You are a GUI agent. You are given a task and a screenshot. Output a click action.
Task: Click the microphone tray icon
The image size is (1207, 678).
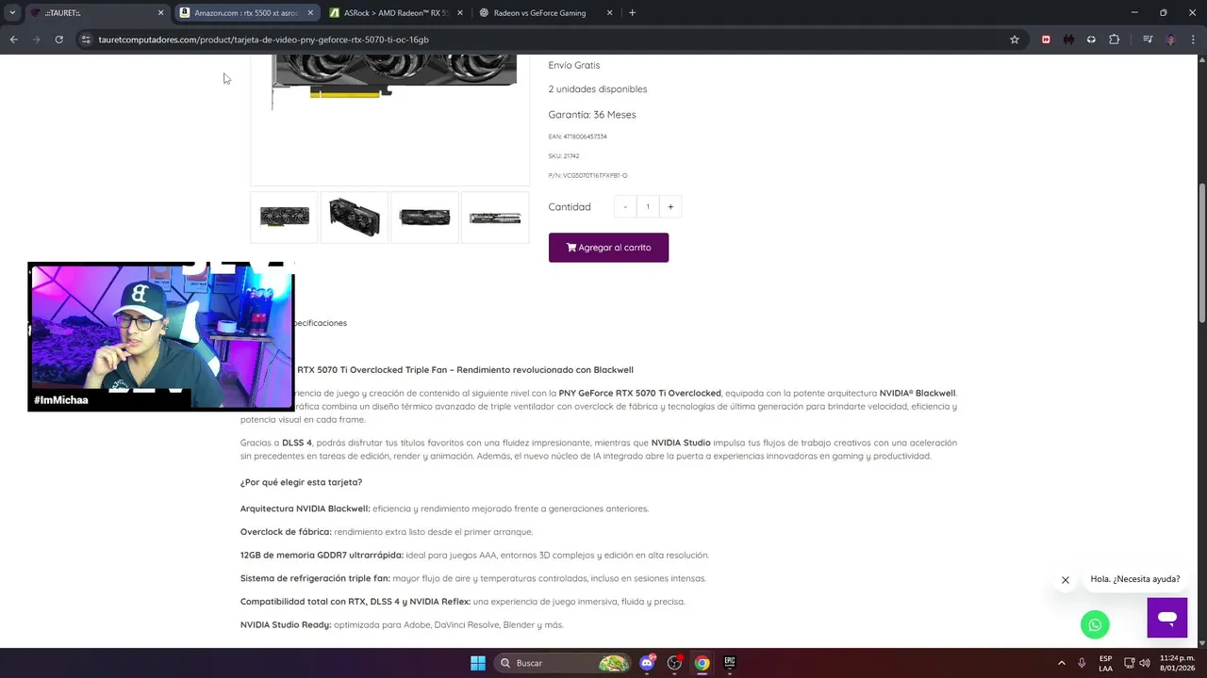coord(1082,663)
